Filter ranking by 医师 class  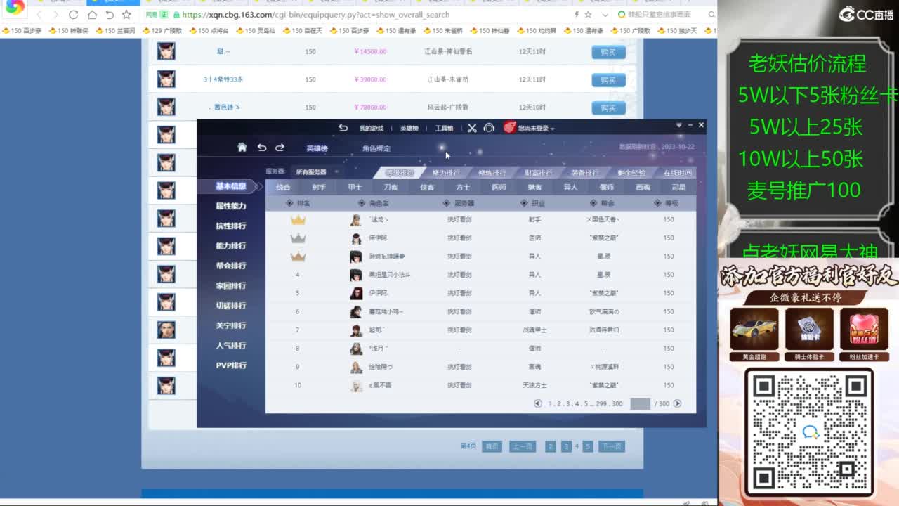(x=499, y=188)
